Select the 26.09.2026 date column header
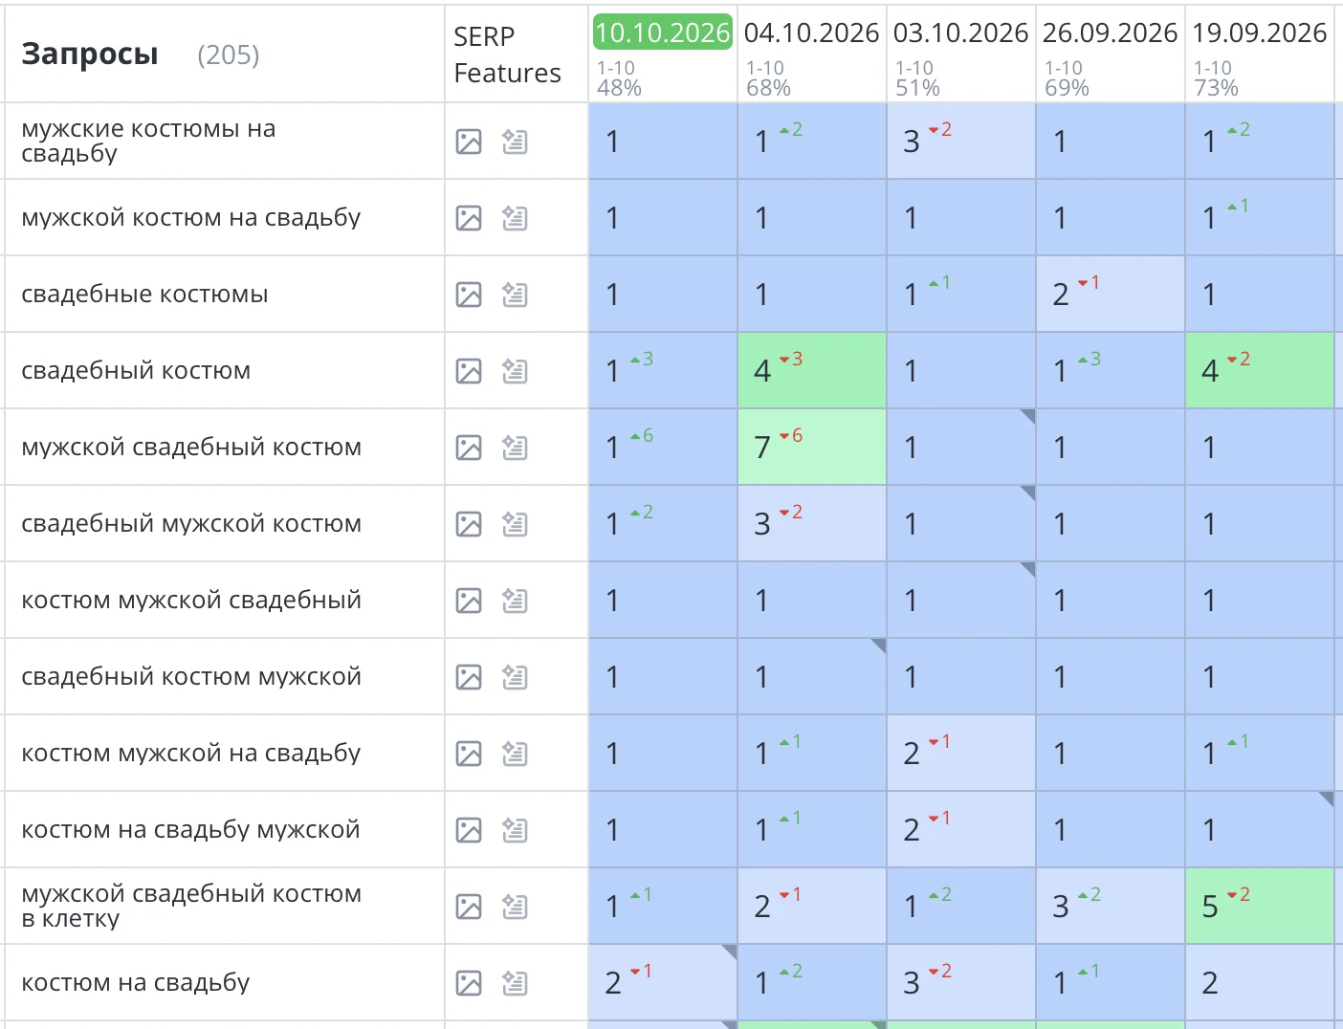 pyautogui.click(x=1110, y=33)
